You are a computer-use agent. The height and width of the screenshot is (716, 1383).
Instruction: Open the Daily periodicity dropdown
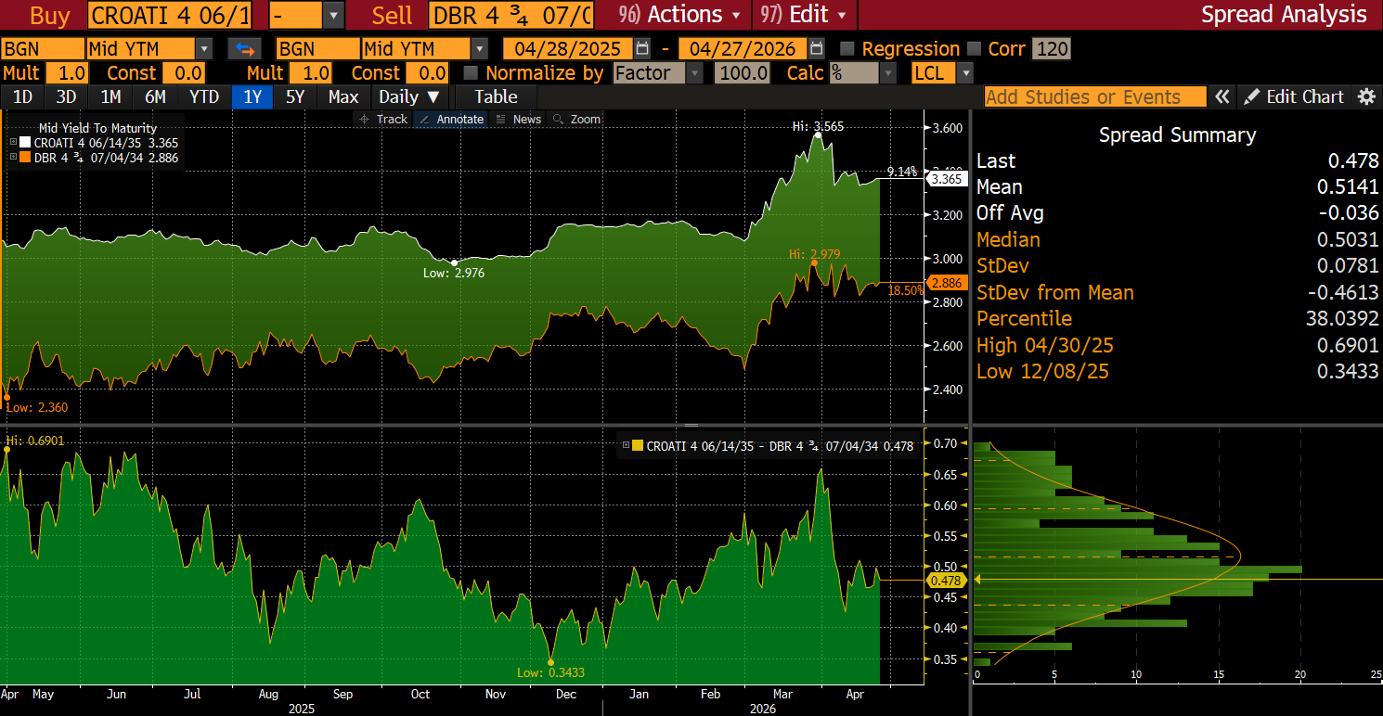tap(409, 96)
